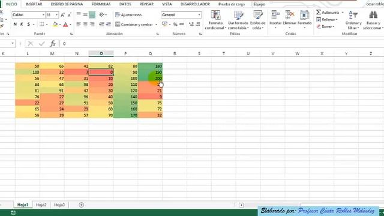
Task: Increase decimal places
Action: 191,24
